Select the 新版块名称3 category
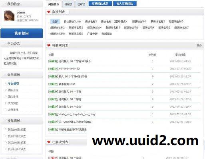Screen dimensions: 205x159 click(176, 21)
